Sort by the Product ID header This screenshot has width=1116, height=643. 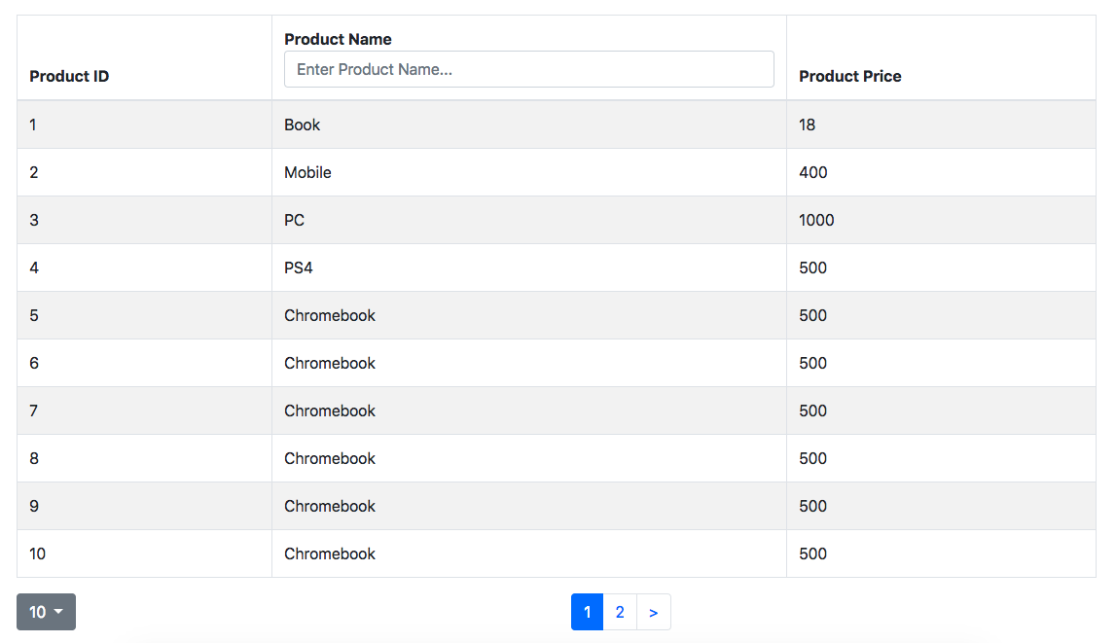point(69,76)
